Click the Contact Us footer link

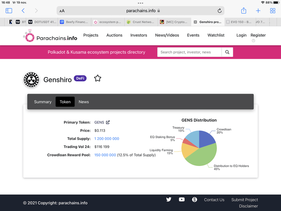pos(214,200)
